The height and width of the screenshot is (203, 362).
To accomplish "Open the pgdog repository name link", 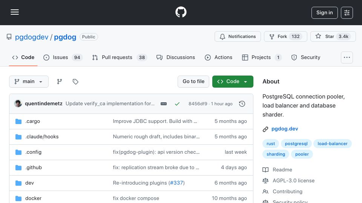I will [65, 37].
